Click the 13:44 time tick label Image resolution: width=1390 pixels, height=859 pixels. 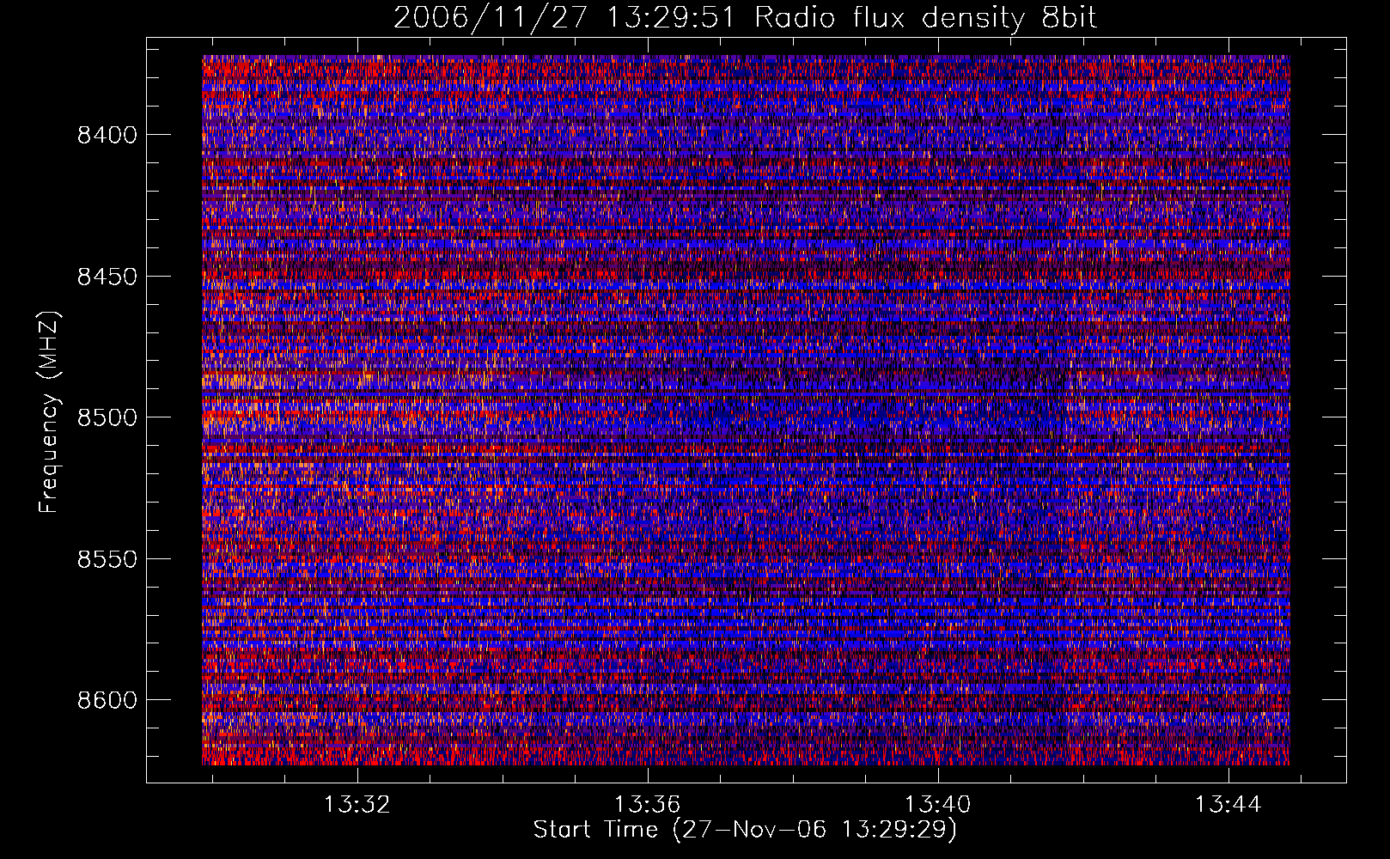click(1228, 804)
